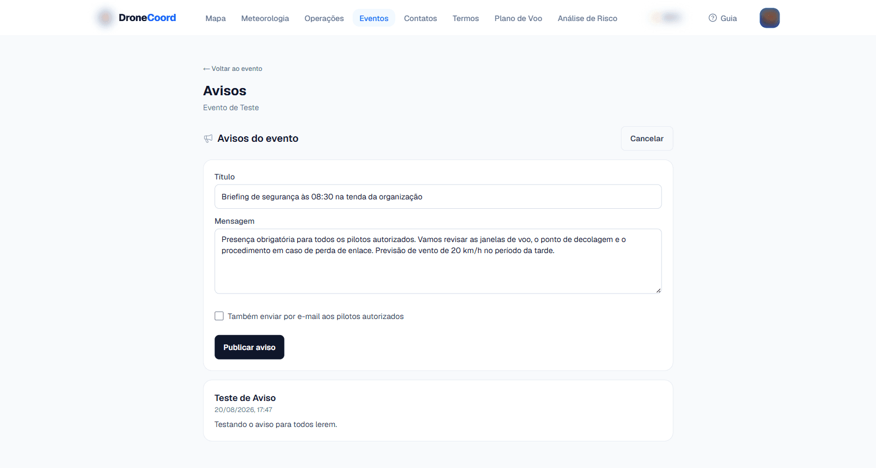Click the Publicar aviso button

[249, 347]
